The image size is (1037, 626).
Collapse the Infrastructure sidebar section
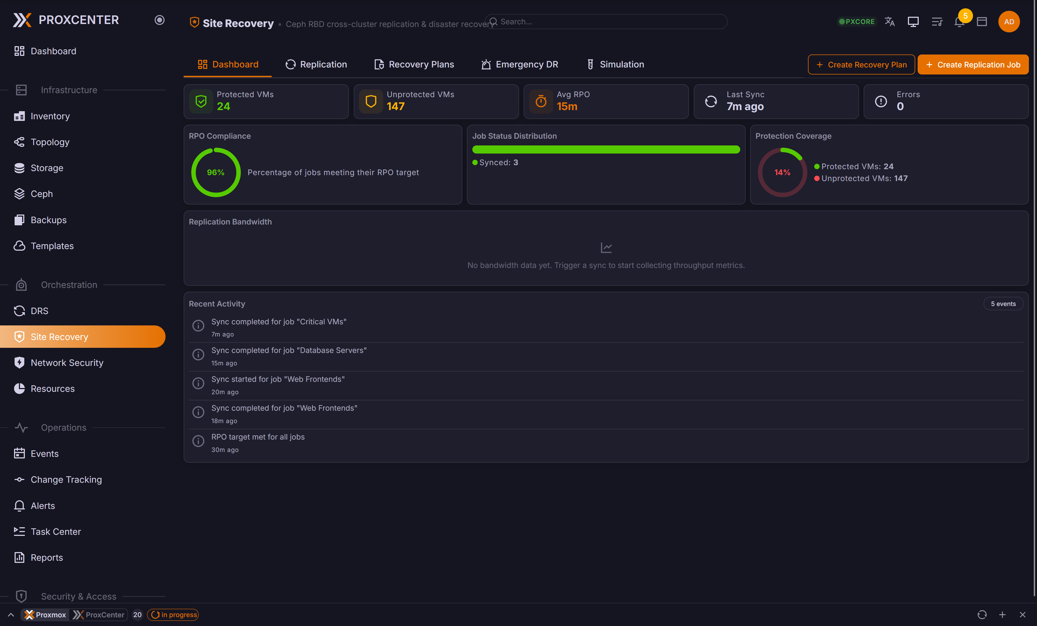point(69,90)
